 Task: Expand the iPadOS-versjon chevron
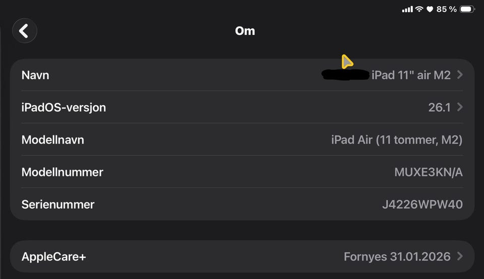click(459, 107)
